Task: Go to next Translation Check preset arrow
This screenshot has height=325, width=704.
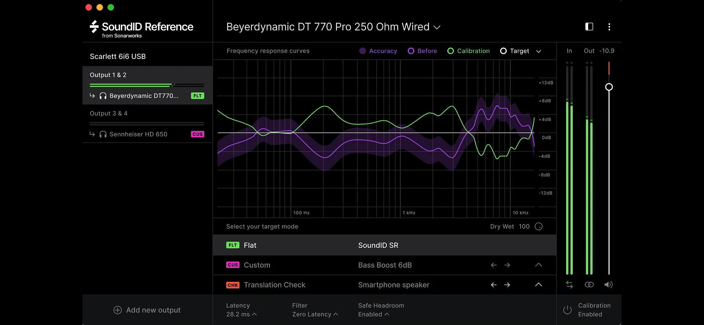Action: click(x=507, y=285)
